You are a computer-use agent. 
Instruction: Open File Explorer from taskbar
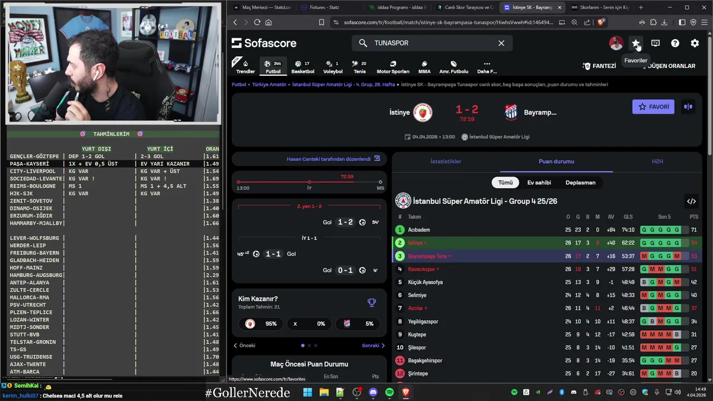coord(324,392)
